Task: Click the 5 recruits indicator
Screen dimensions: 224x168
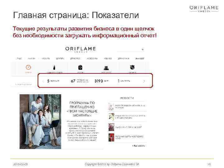Action: 53,81
